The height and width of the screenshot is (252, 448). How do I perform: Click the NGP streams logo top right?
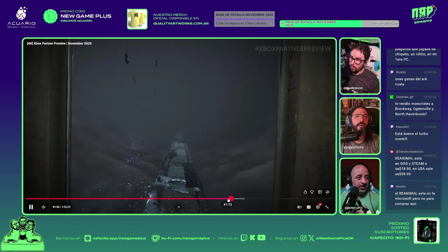pyautogui.click(x=424, y=14)
